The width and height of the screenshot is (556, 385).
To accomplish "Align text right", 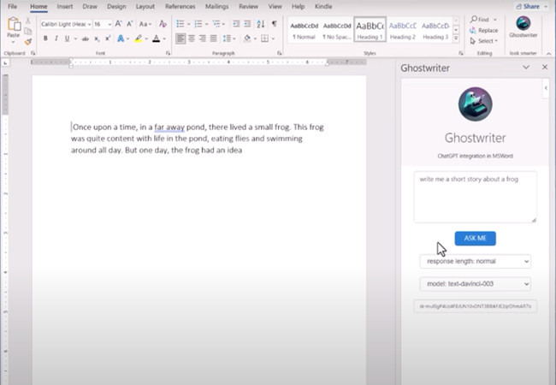I will [x=203, y=38].
